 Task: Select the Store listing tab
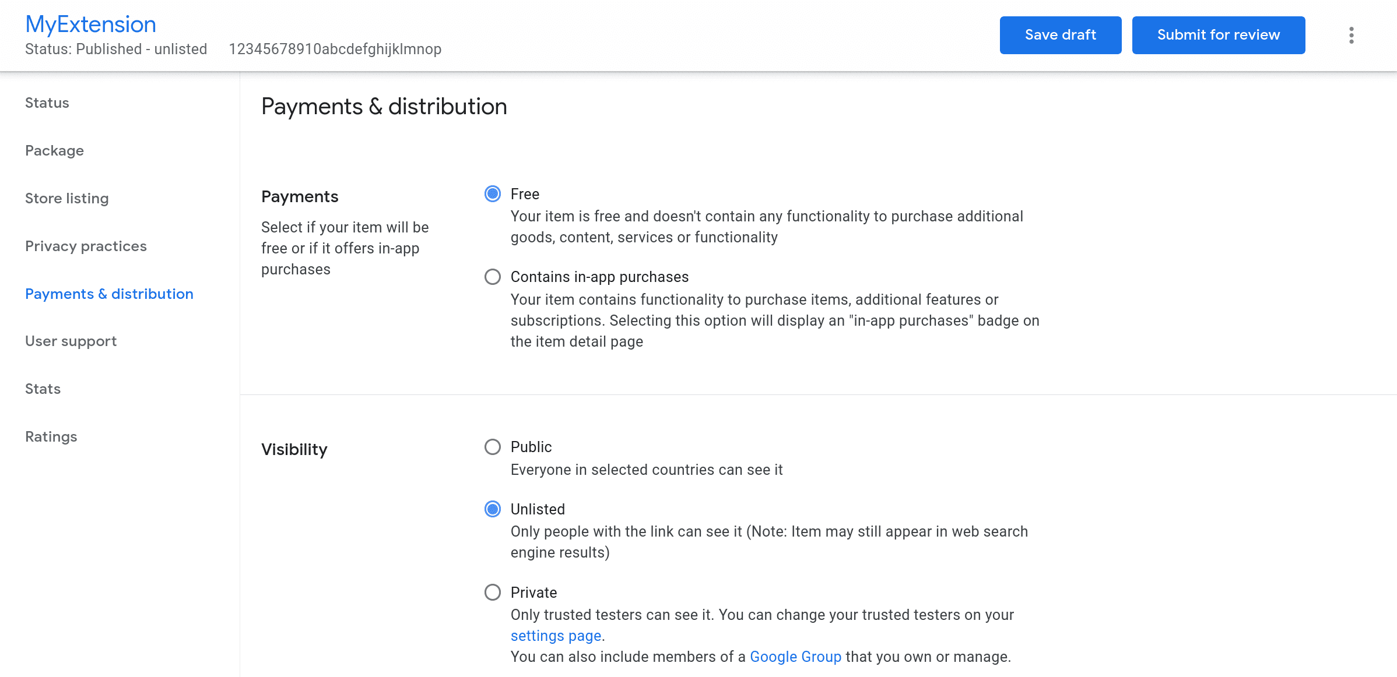(x=67, y=198)
